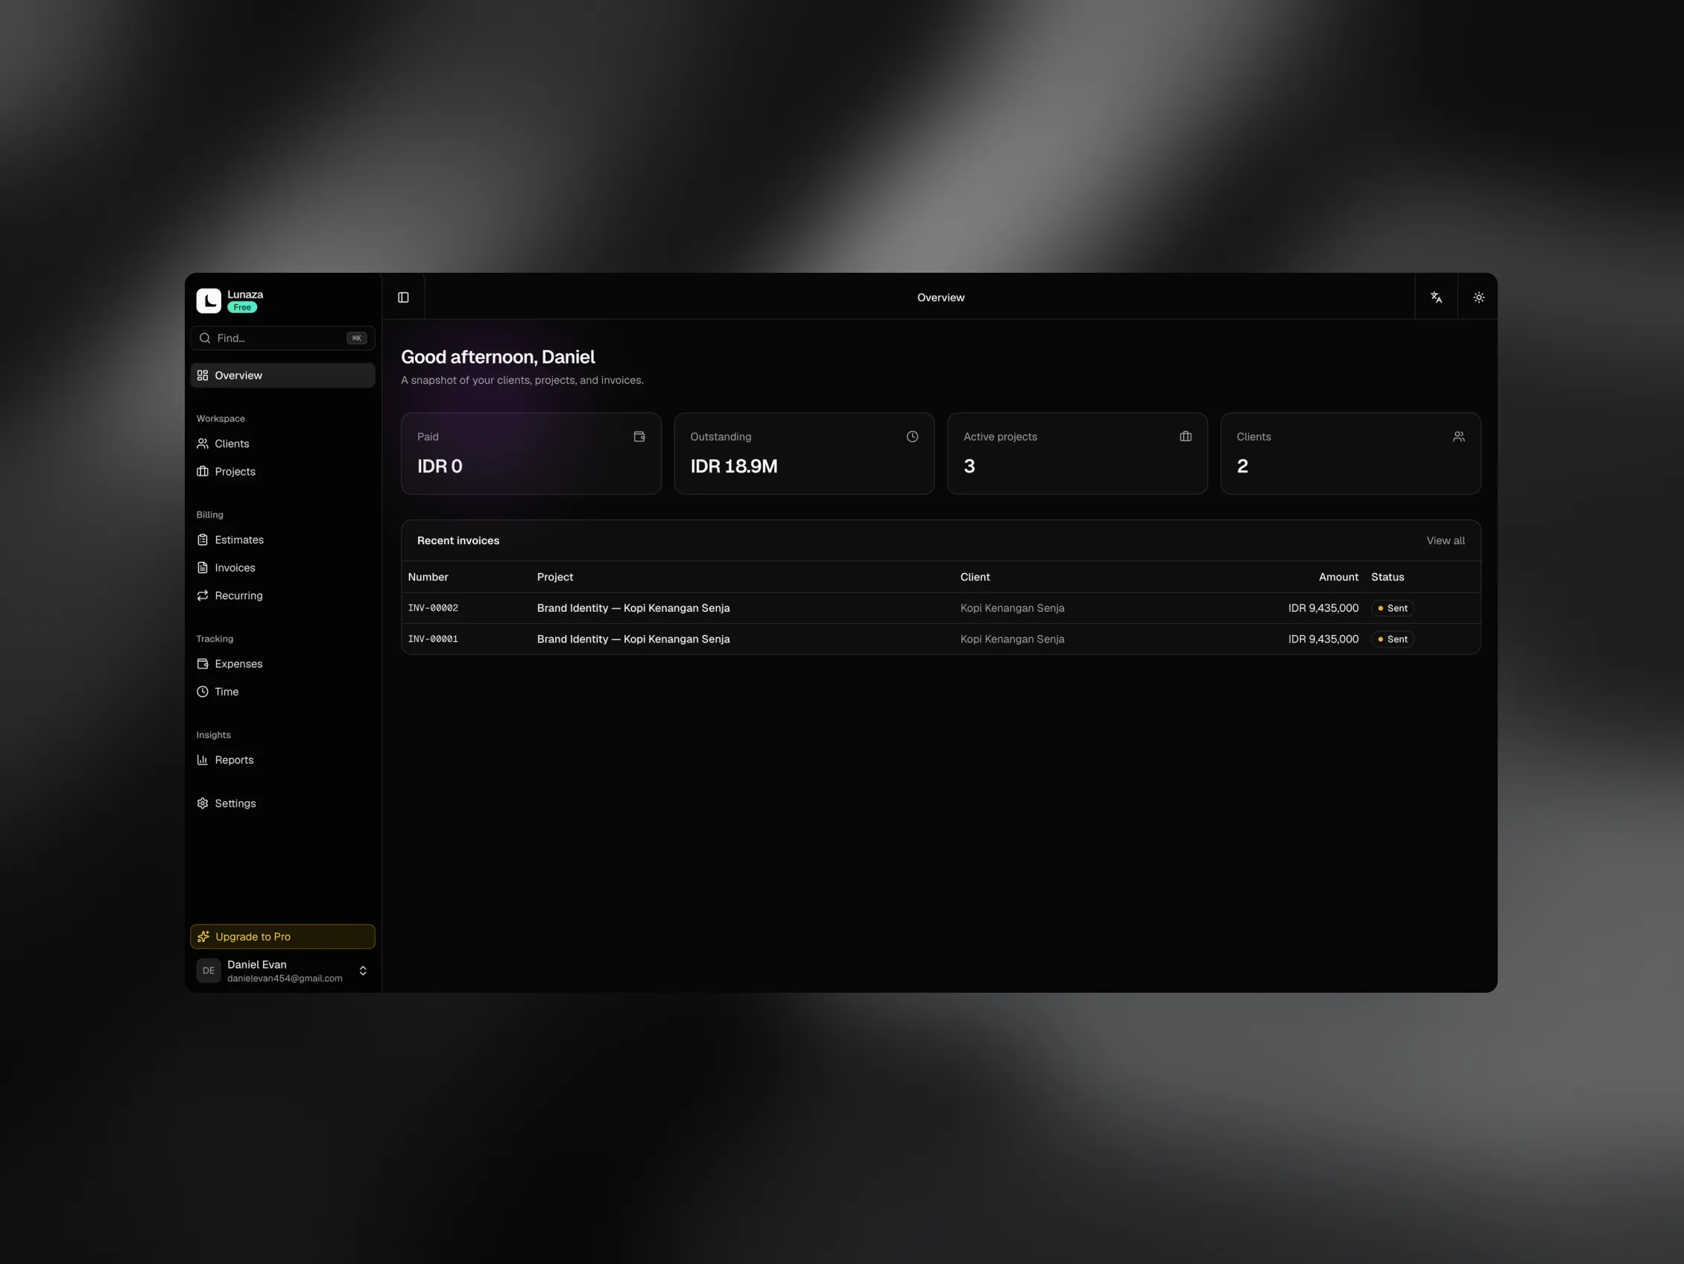1684x1264 pixels.
Task: Open Time tracking page
Action: click(x=282, y=692)
